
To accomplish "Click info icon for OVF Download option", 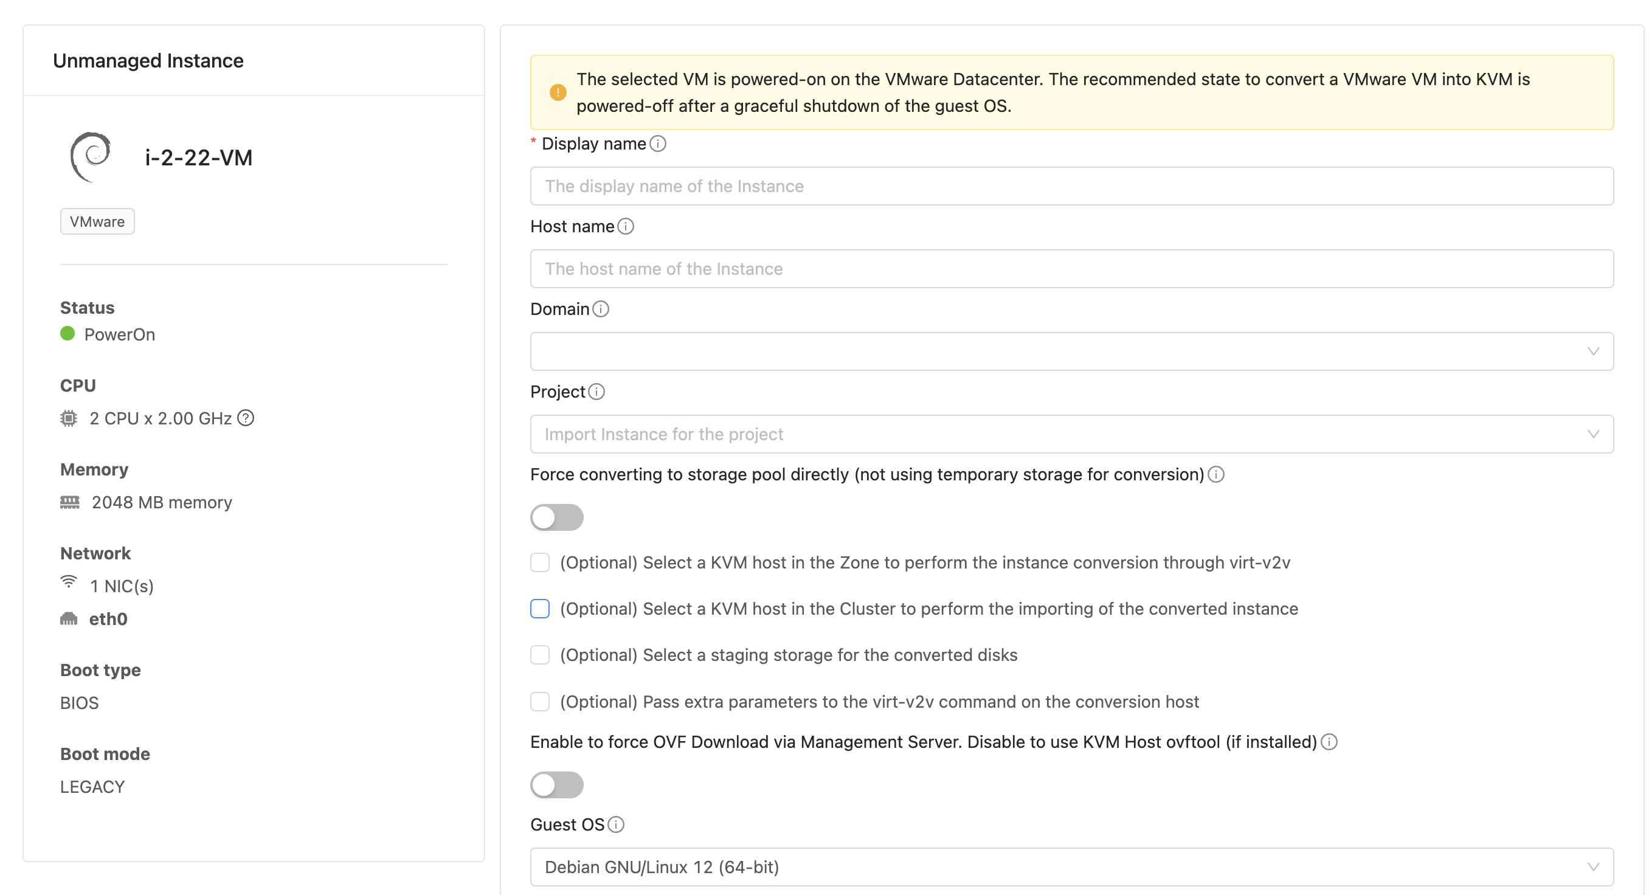I will 1329,741.
